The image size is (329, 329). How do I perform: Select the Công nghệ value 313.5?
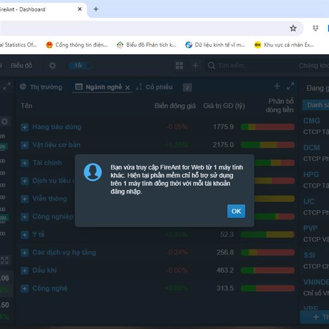coord(225,288)
